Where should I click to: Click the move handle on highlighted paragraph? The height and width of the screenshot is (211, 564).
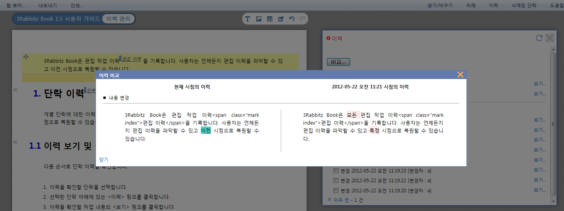[26, 57]
